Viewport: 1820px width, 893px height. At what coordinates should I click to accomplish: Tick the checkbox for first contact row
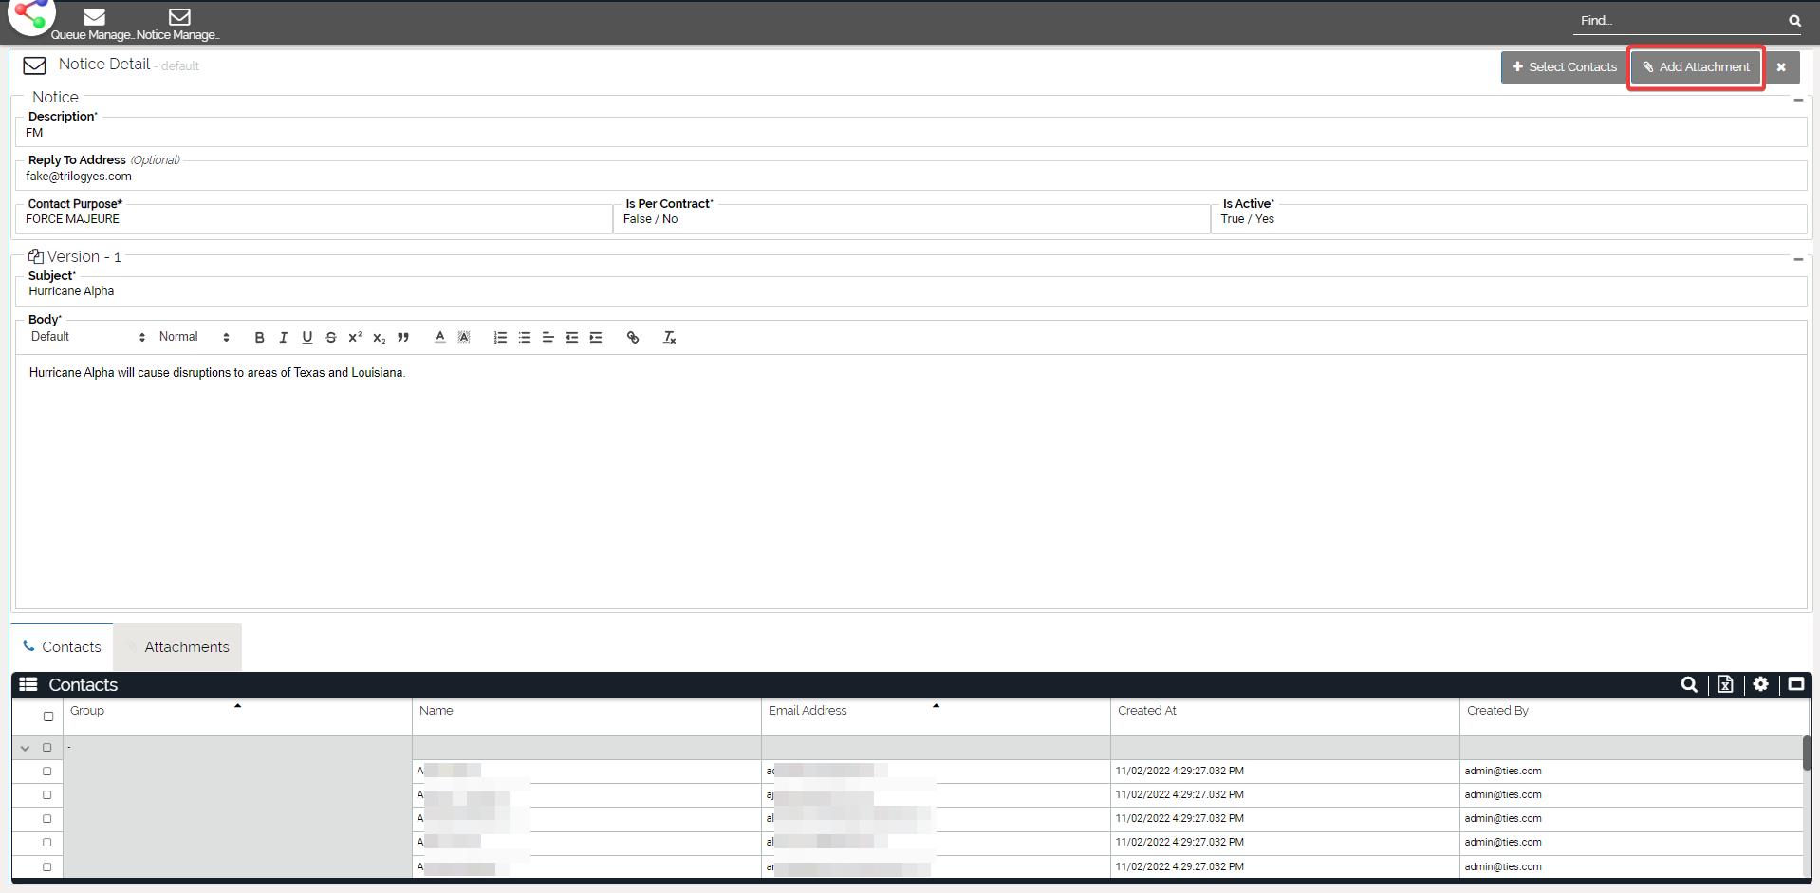(46, 772)
